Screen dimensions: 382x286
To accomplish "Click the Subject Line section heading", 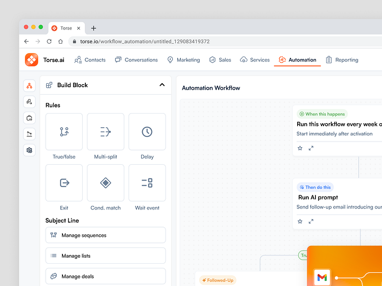I will (62, 221).
